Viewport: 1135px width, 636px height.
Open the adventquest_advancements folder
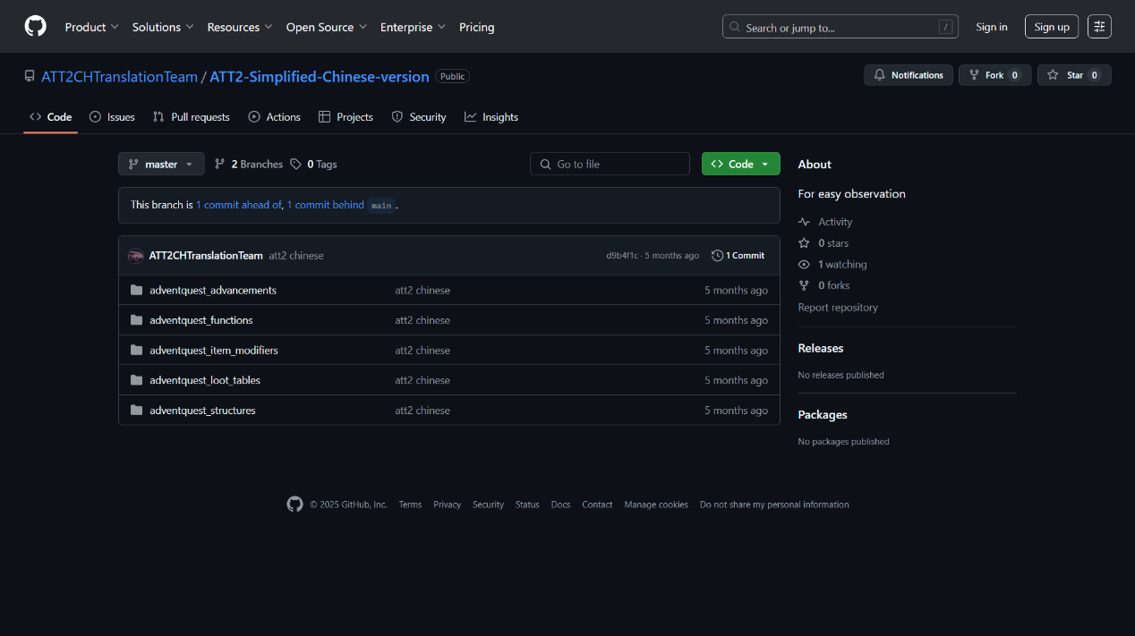point(213,291)
